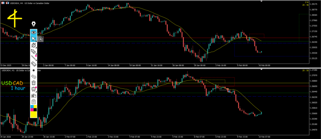Select the highlighter marker tool
The height and width of the screenshot is (139, 321).
[34, 52]
